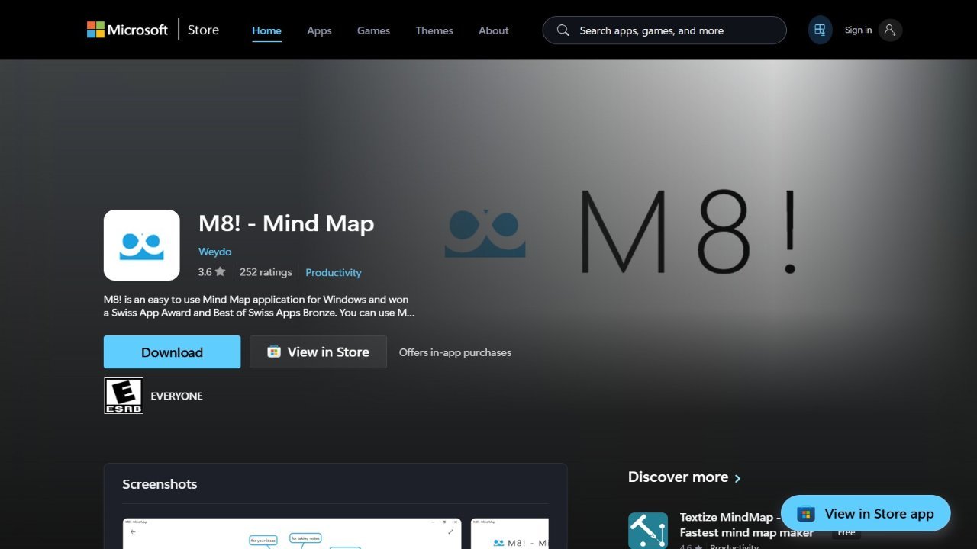This screenshot has height=549, width=977.
Task: Open the Store home link text
Action: 203,30
